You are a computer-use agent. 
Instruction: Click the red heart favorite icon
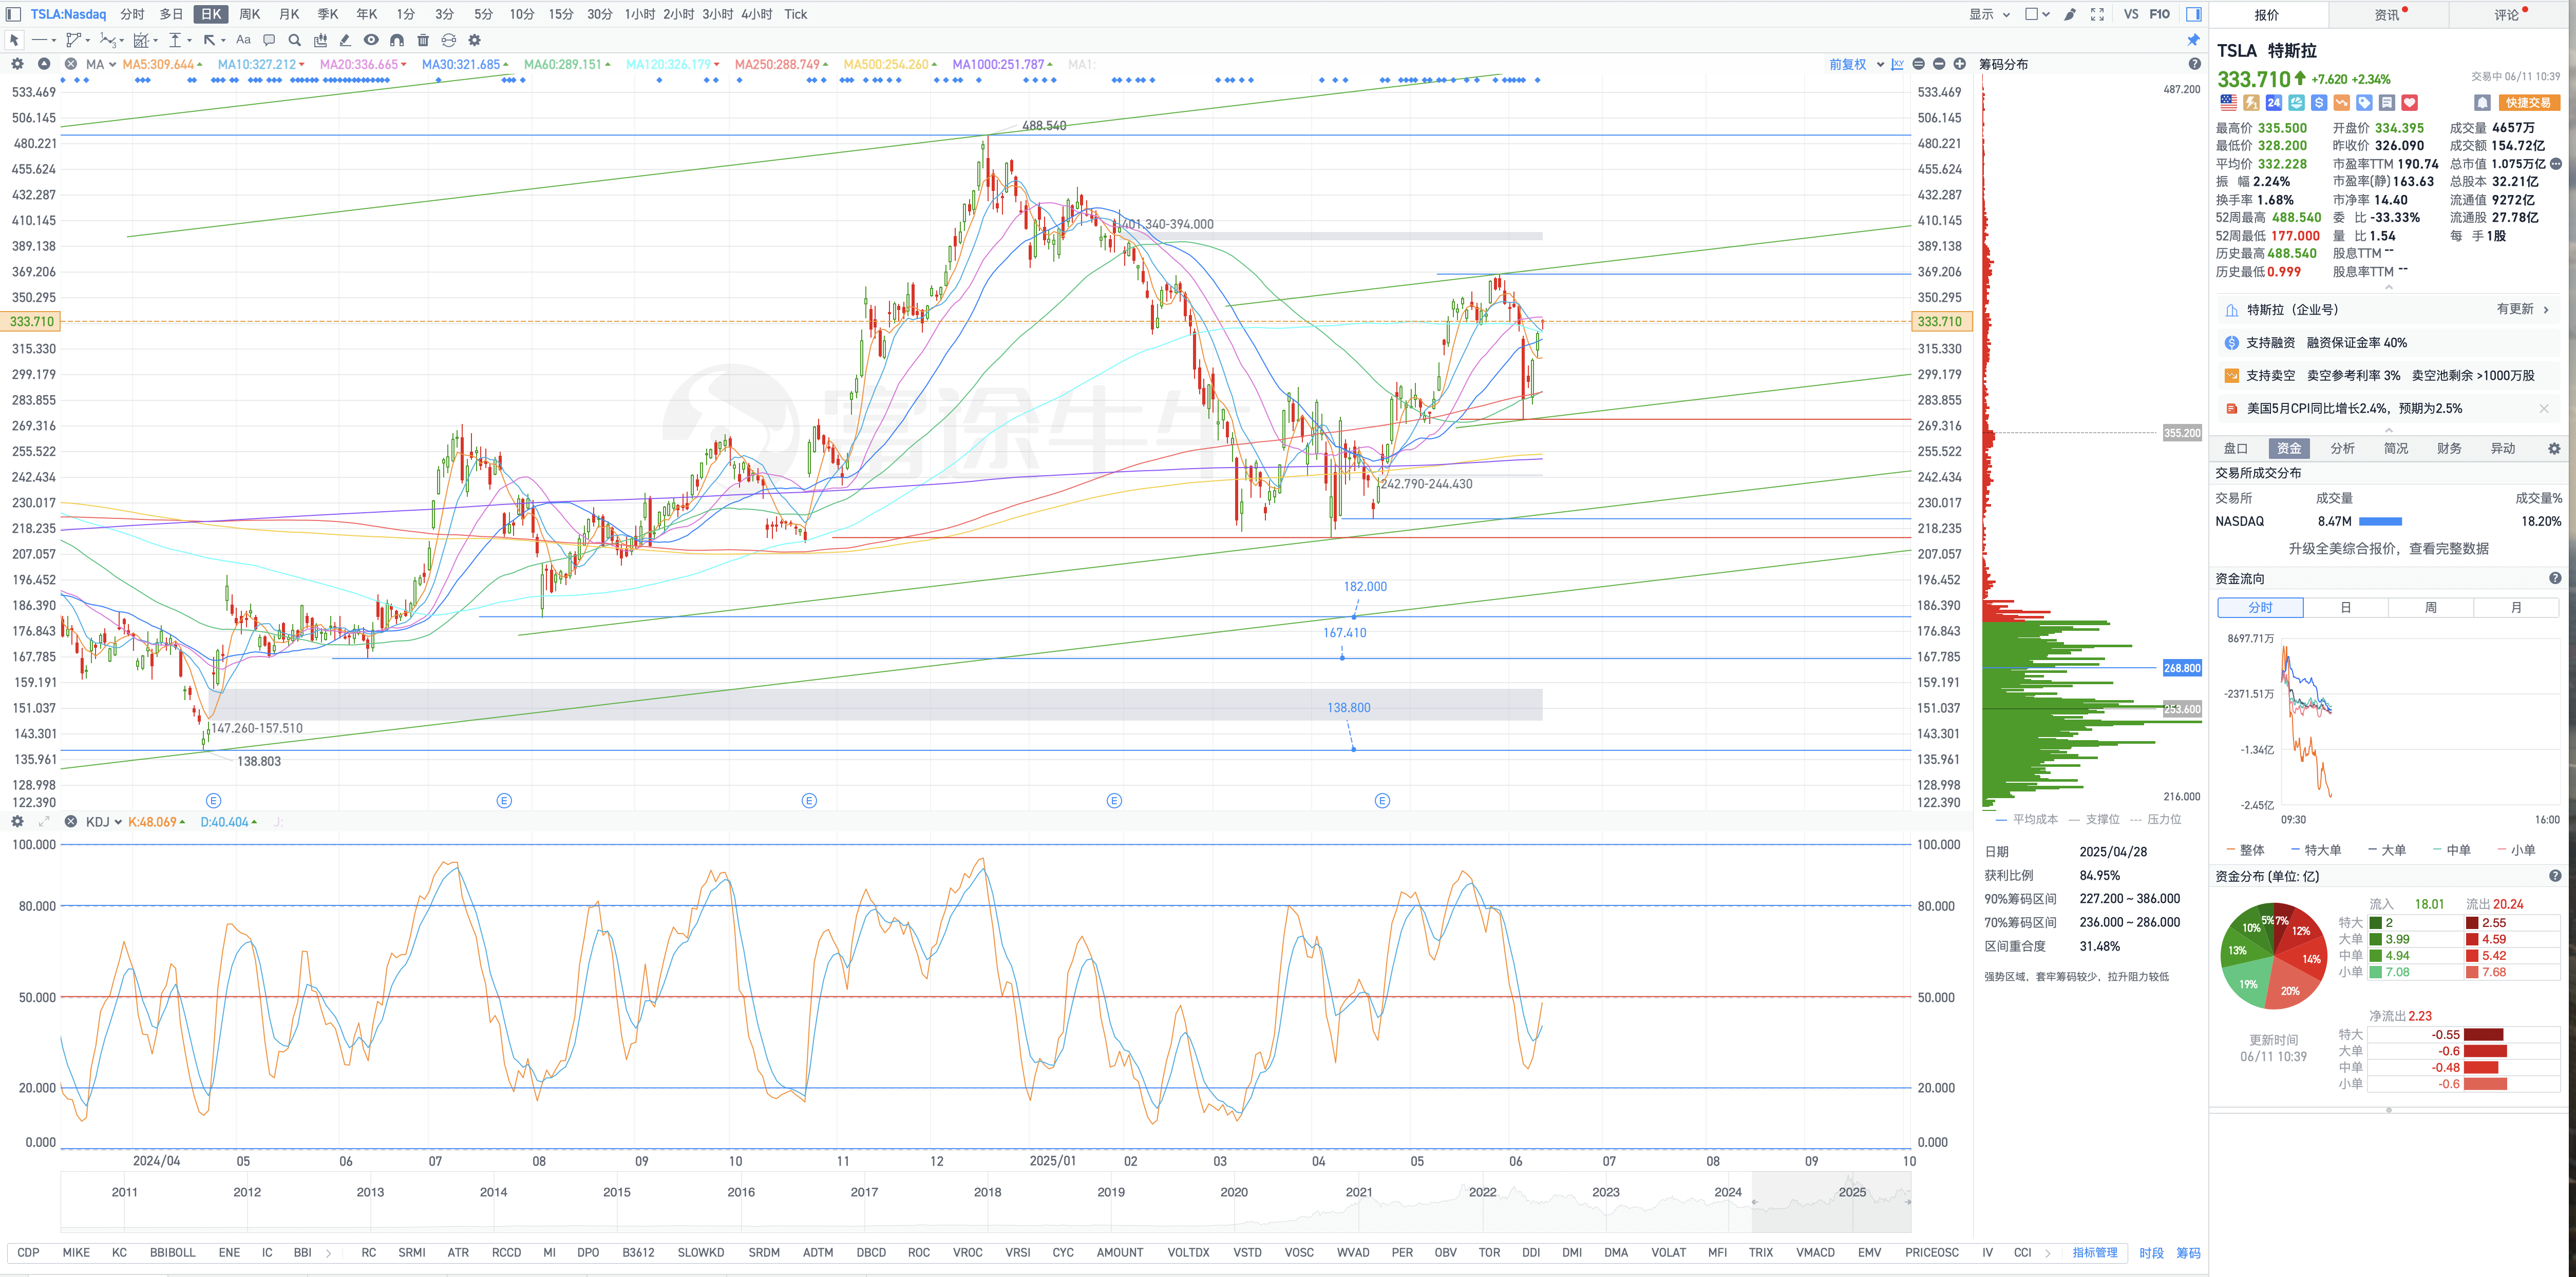pyautogui.click(x=2409, y=102)
